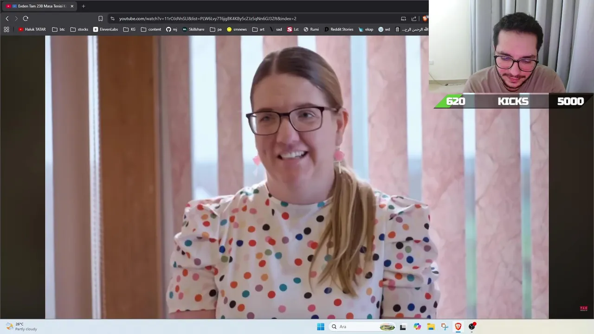Reload the YouTube page

(26, 19)
